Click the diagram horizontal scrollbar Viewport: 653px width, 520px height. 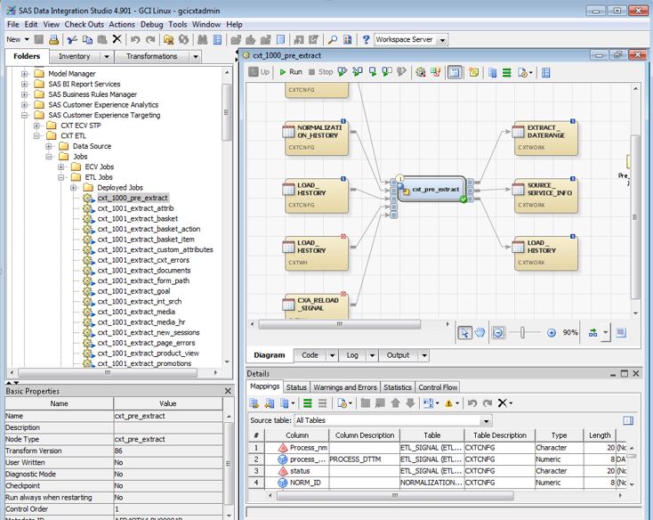(339, 324)
